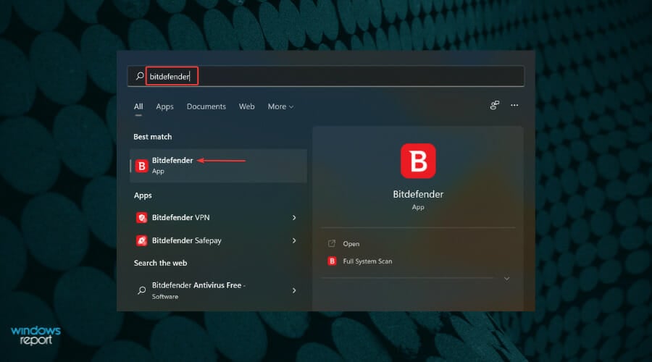Expand Bitdefender Antivirus Free web chevron

pos(294,290)
